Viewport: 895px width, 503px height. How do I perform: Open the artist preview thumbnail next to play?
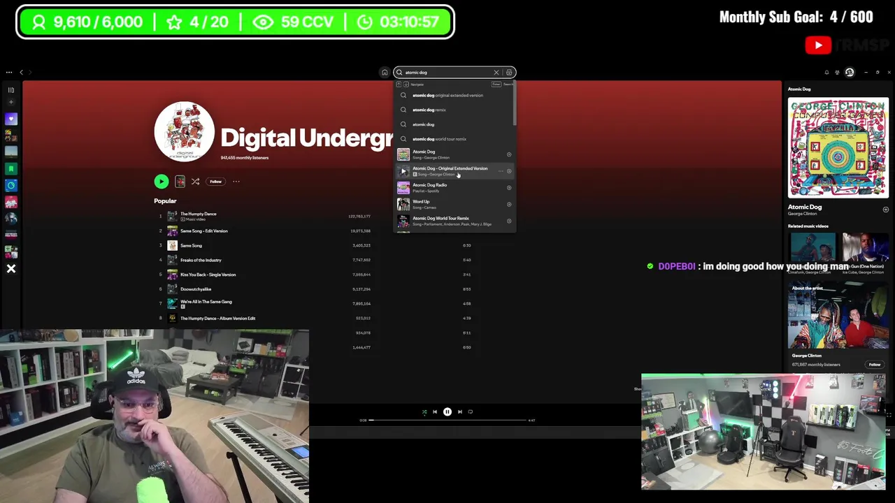[x=180, y=182]
